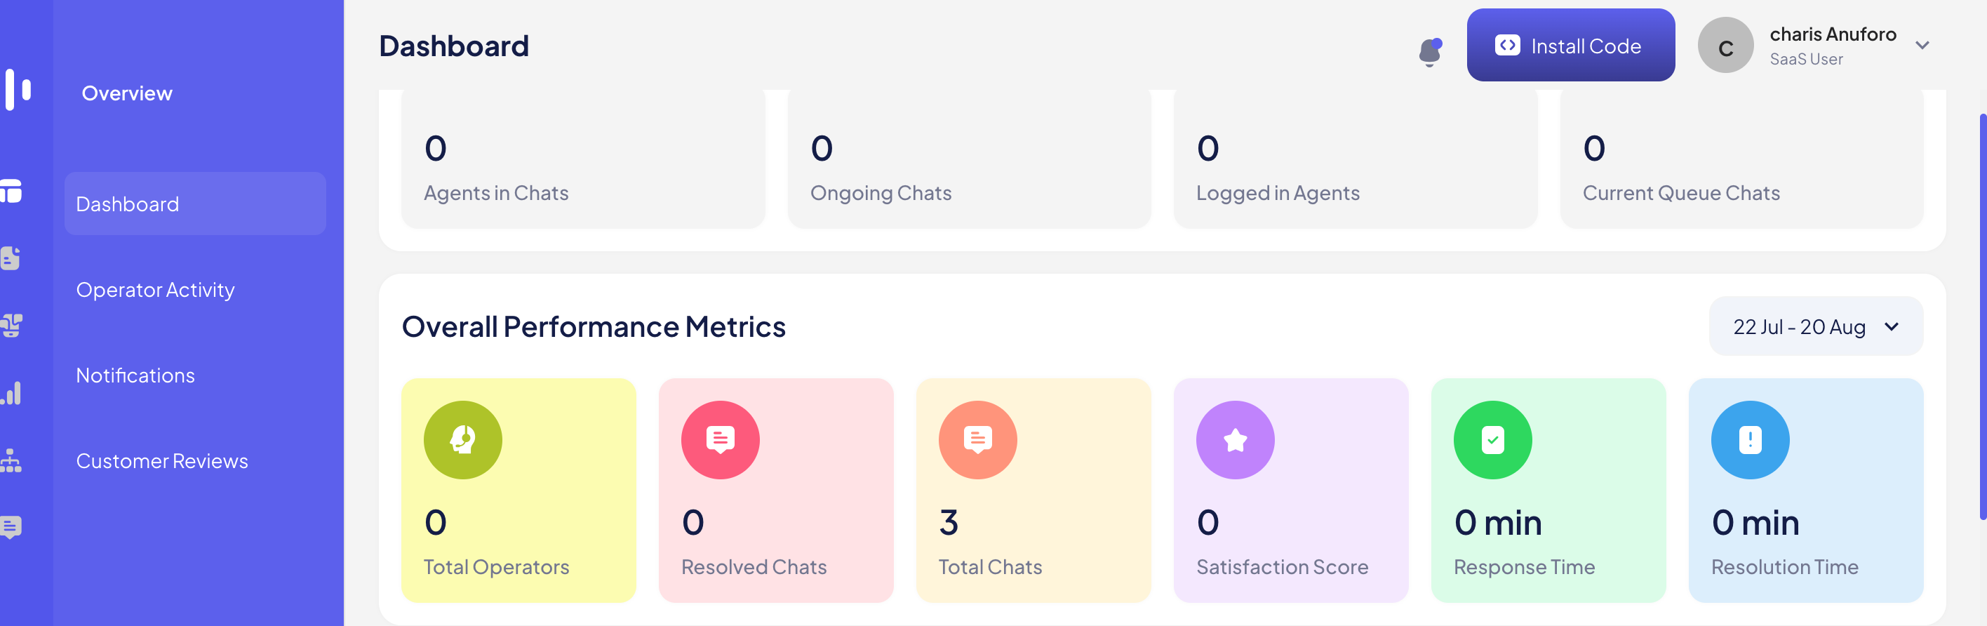Click the green Response Time checkmark icon
Screen dimensions: 1987x626
(1492, 440)
